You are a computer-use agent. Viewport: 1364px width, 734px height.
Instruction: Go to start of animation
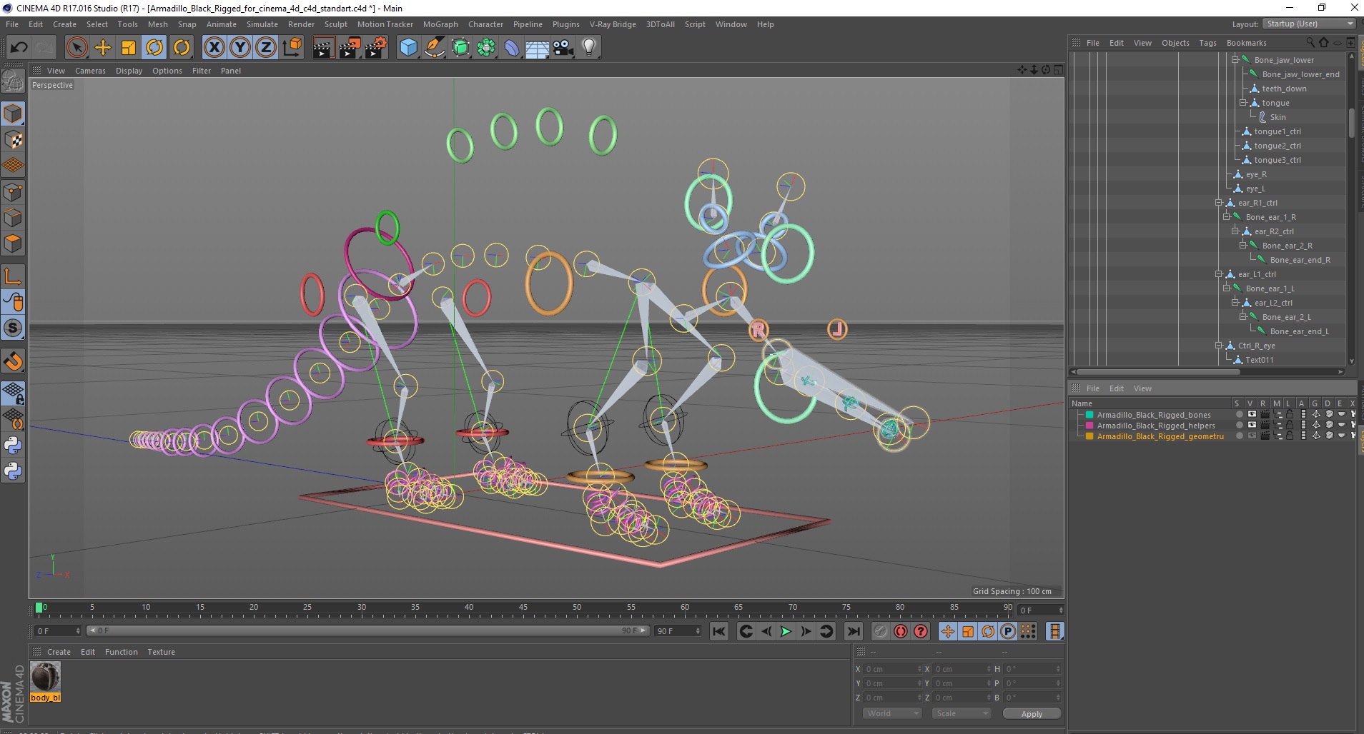[x=719, y=631]
